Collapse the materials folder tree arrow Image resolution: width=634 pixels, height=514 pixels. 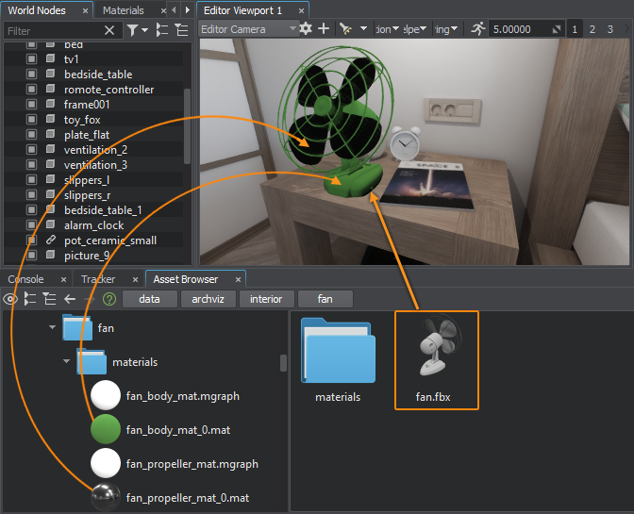(x=66, y=361)
